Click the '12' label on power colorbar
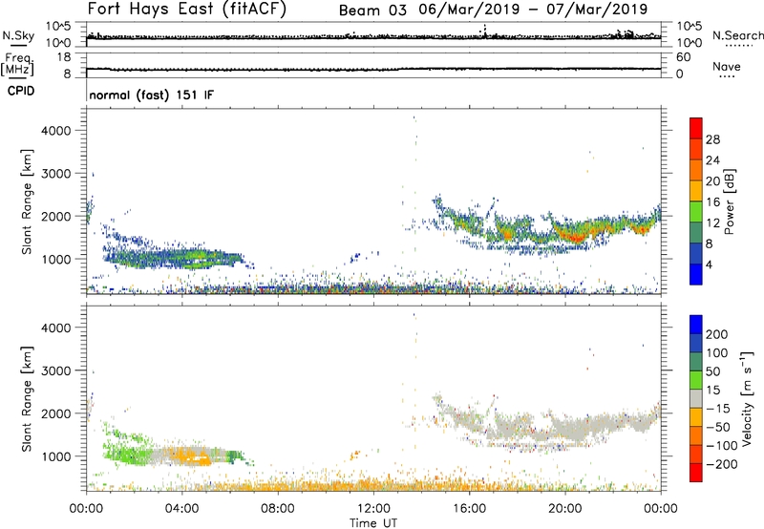This screenshot has width=764, height=529. [x=712, y=223]
